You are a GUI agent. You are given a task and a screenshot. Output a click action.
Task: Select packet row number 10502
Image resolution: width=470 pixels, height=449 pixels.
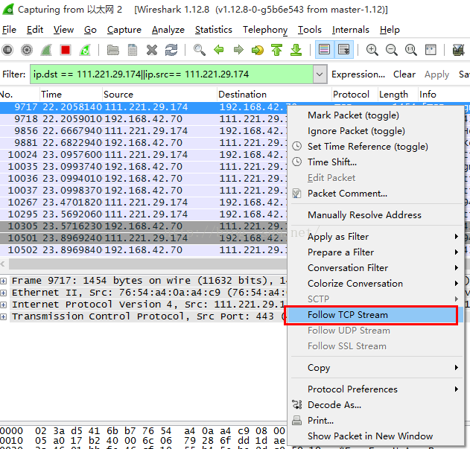click(x=143, y=250)
